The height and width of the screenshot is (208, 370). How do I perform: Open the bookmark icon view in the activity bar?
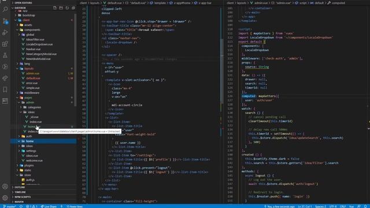[5, 90]
